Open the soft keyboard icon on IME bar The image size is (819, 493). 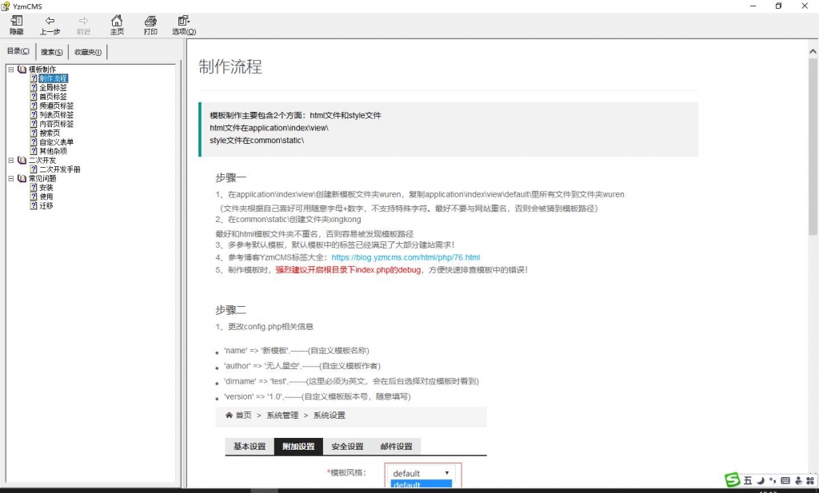785,480
